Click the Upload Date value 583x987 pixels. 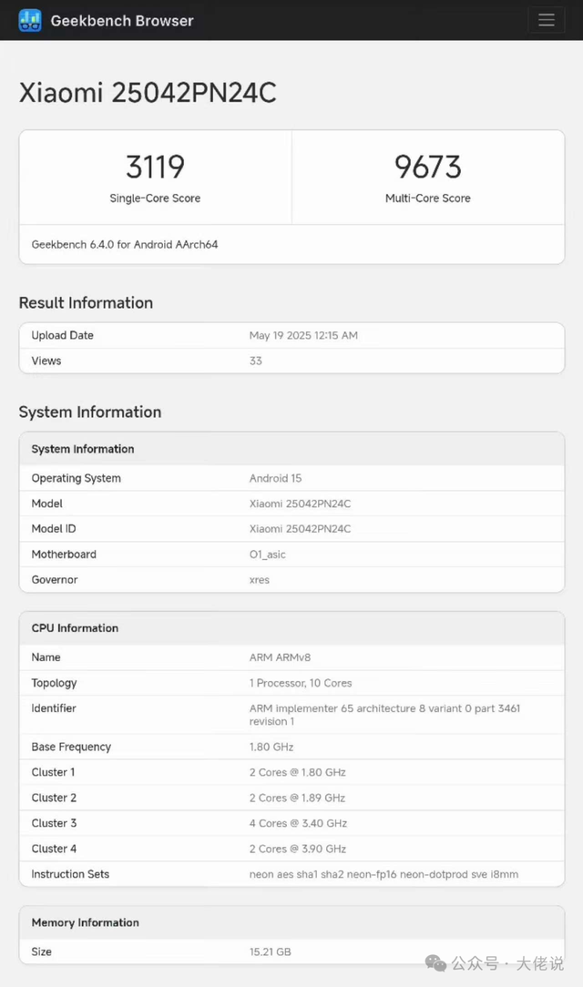[x=303, y=336]
